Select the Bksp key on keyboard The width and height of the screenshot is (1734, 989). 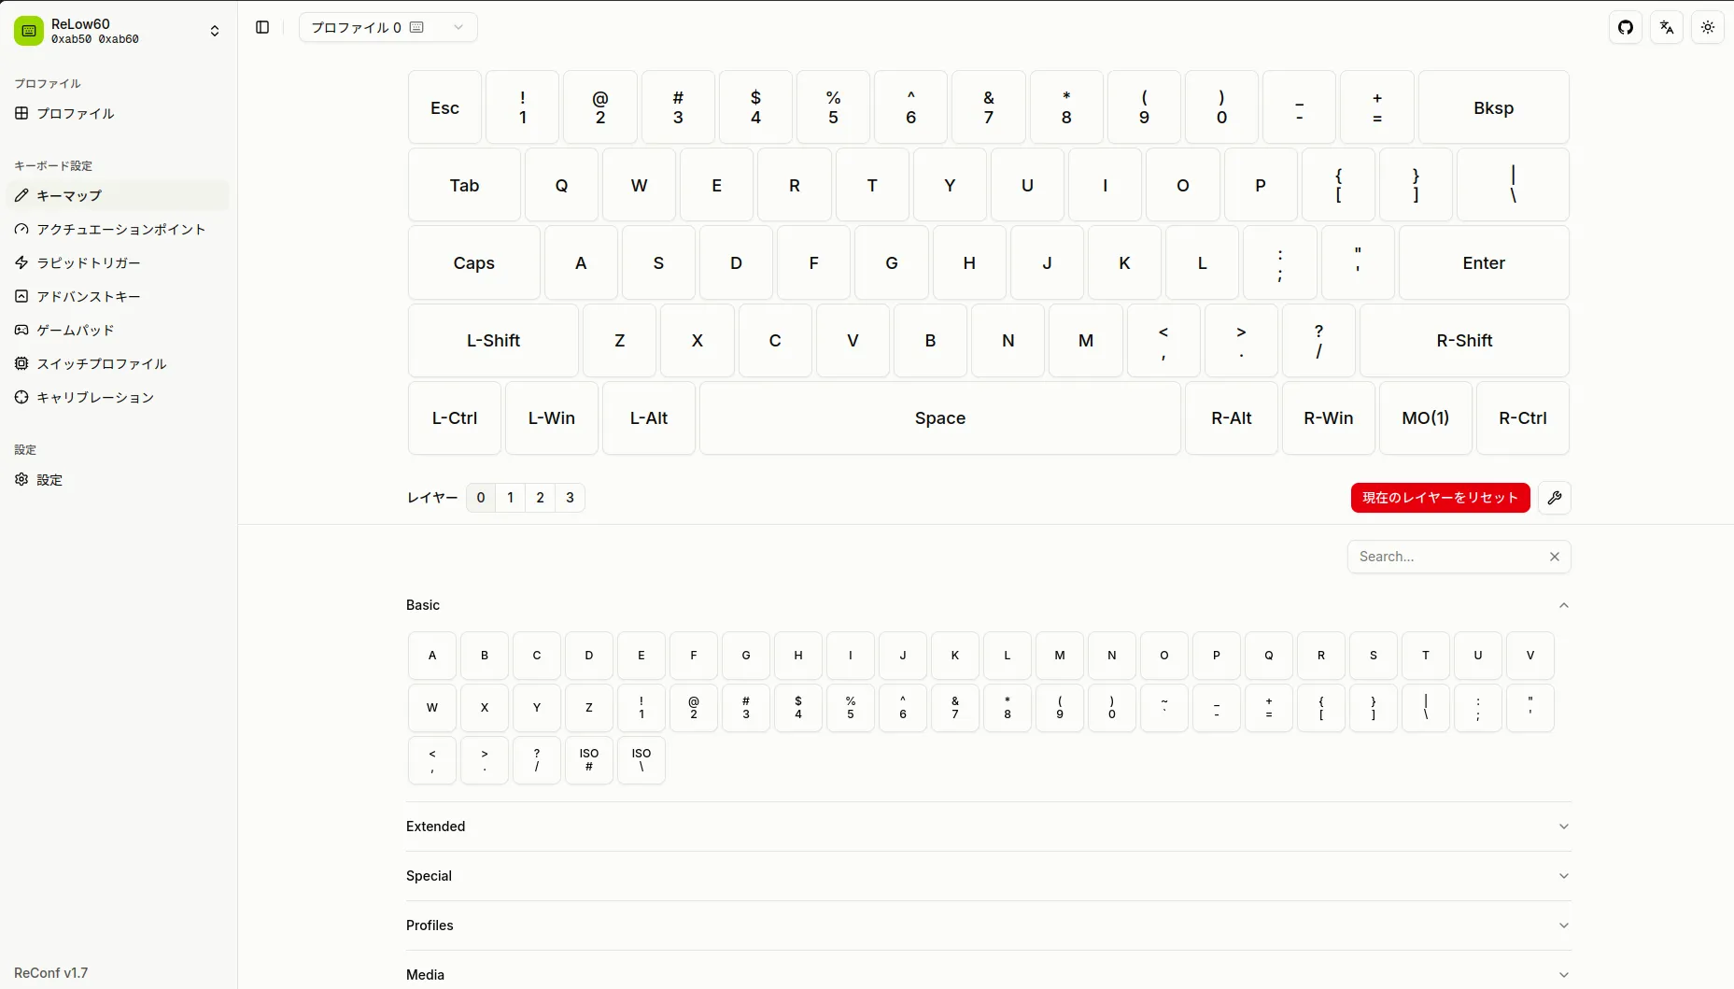1494,107
